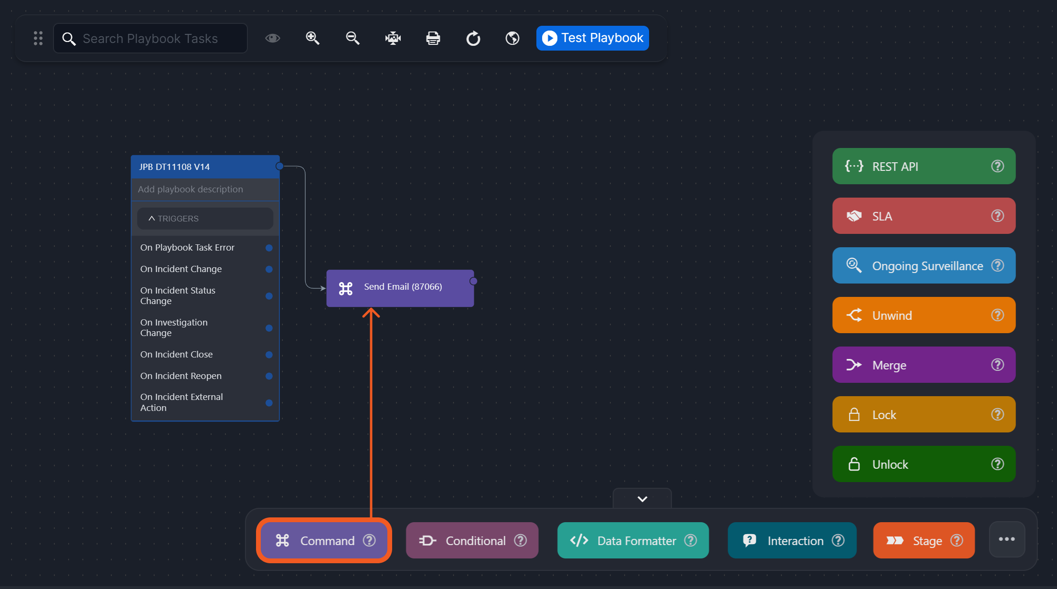Image resolution: width=1057 pixels, height=589 pixels.
Task: Select the Data Formatter task type
Action: tap(632, 540)
